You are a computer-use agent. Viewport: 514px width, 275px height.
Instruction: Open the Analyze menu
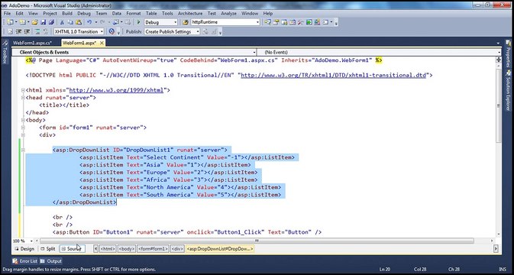[x=228, y=14]
